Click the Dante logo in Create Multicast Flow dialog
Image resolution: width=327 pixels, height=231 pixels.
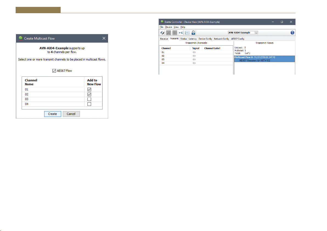coord(20,38)
